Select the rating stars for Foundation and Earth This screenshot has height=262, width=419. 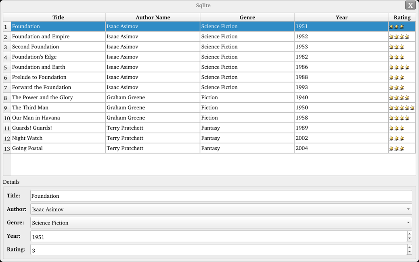[399, 67]
